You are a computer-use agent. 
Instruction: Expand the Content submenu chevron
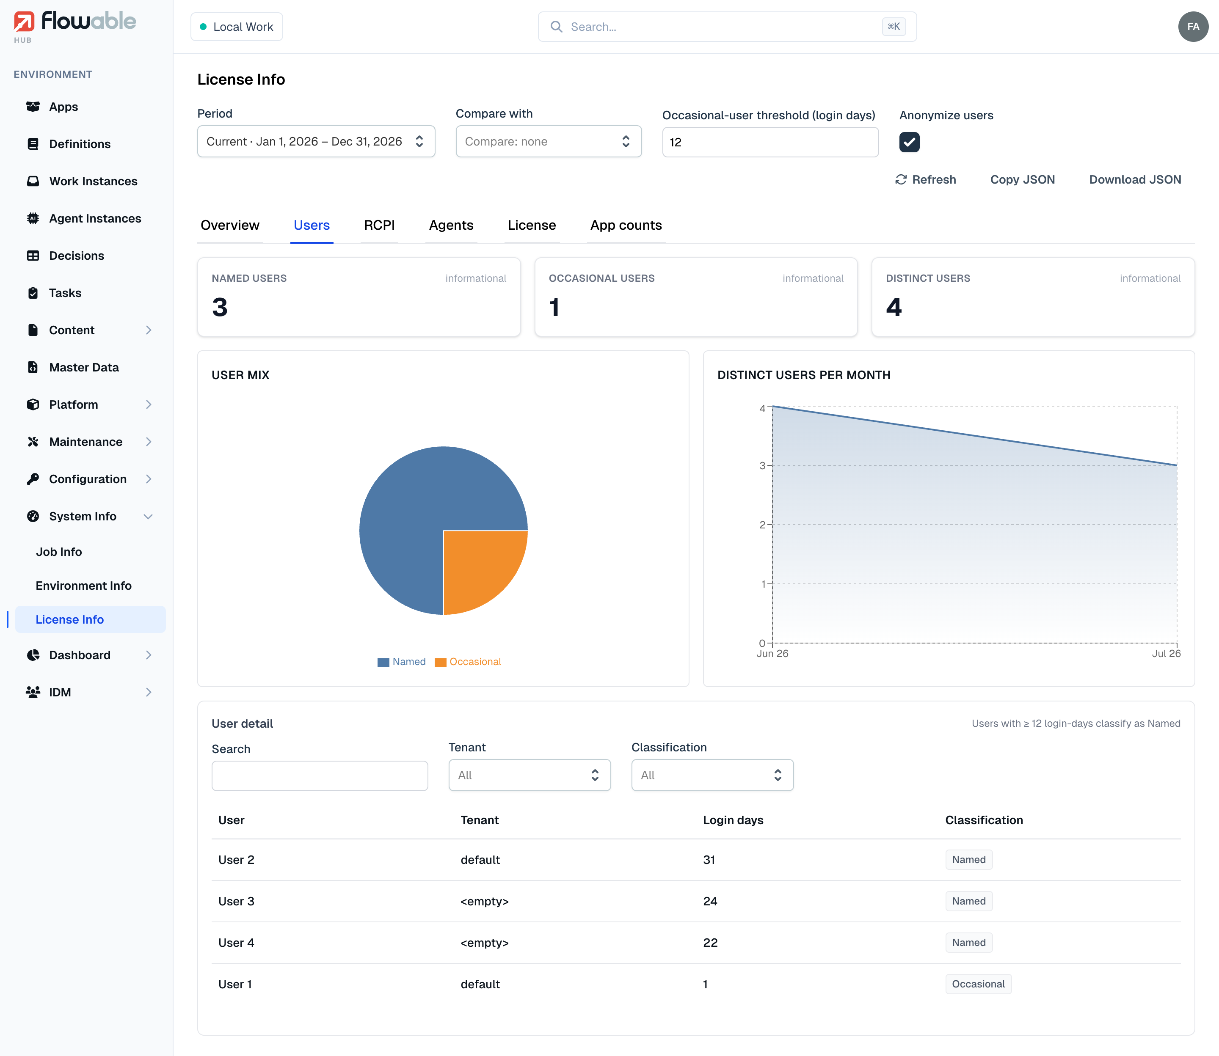pyautogui.click(x=149, y=330)
